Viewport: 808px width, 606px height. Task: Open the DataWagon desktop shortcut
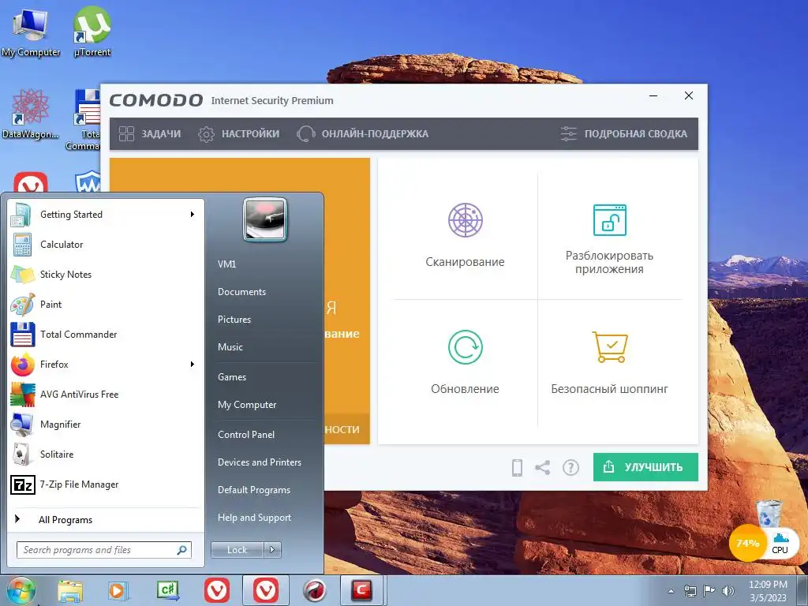[x=30, y=114]
